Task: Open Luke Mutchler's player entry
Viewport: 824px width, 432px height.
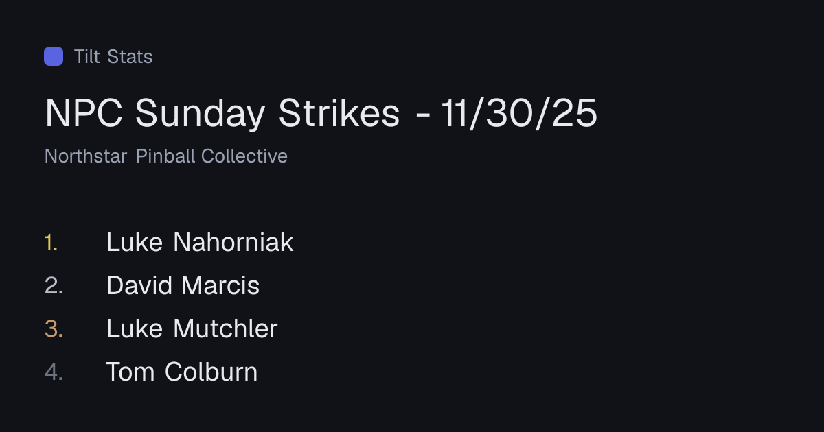Action: [192, 328]
